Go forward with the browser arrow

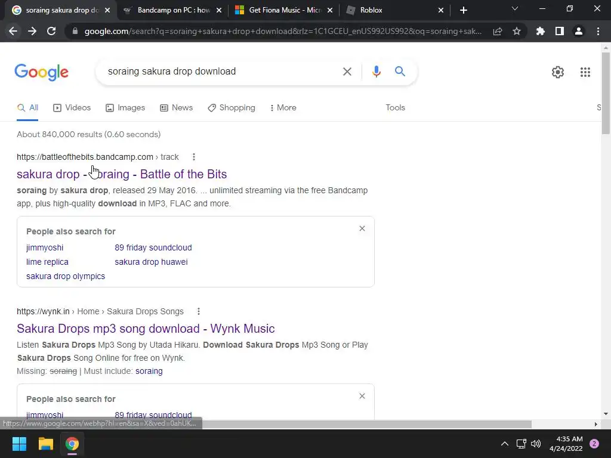pyautogui.click(x=32, y=31)
